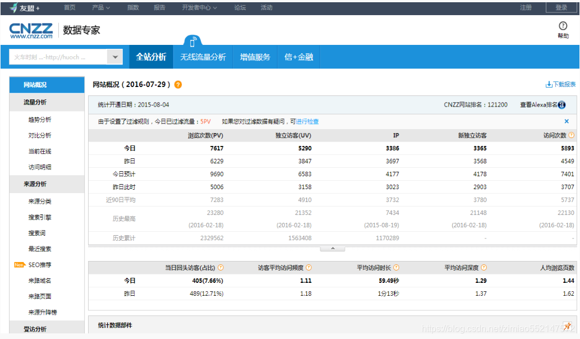Open 指数 in top navigation

pyautogui.click(x=133, y=7)
